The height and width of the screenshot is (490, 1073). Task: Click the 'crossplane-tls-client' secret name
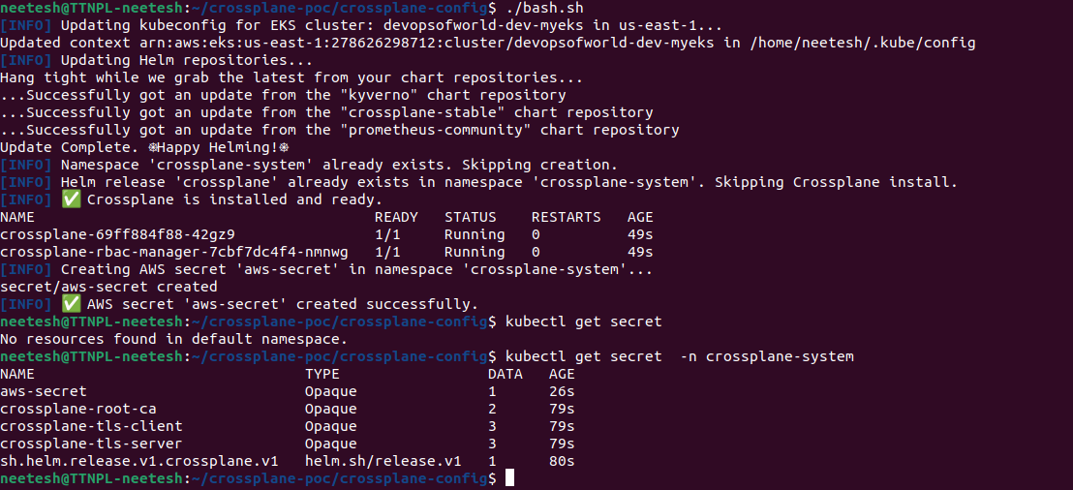[x=91, y=426]
